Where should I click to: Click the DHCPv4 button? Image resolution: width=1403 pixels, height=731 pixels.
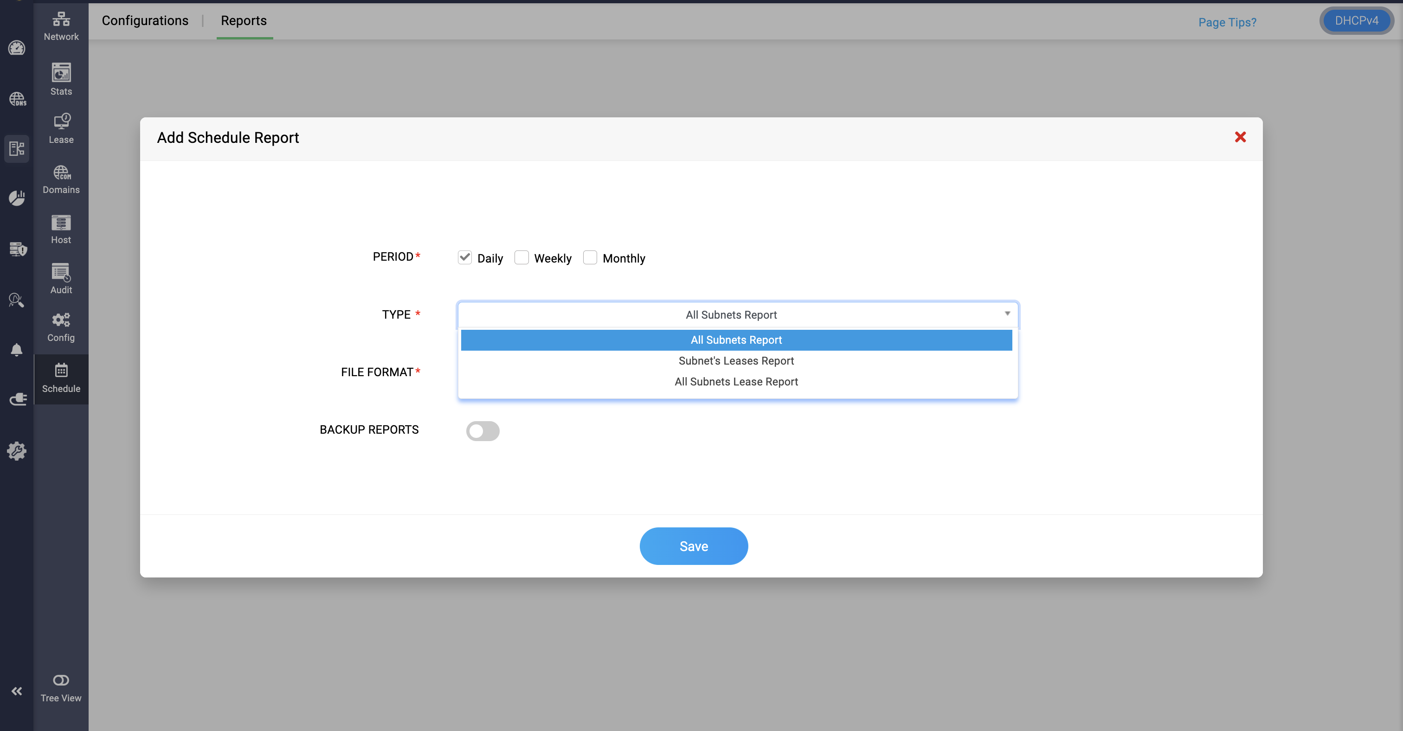click(1356, 21)
